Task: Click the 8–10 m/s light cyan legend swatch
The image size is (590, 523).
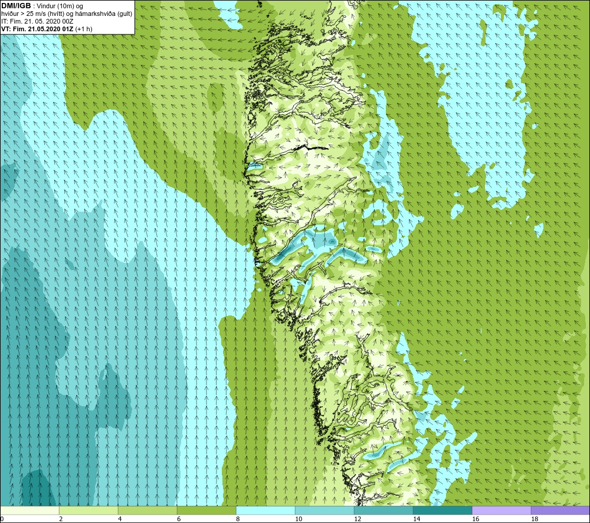Action: tap(265, 510)
